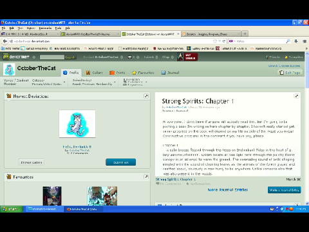Open the teal second favourites thumbnail
This screenshot has width=309, height=232.
coord(102,196)
